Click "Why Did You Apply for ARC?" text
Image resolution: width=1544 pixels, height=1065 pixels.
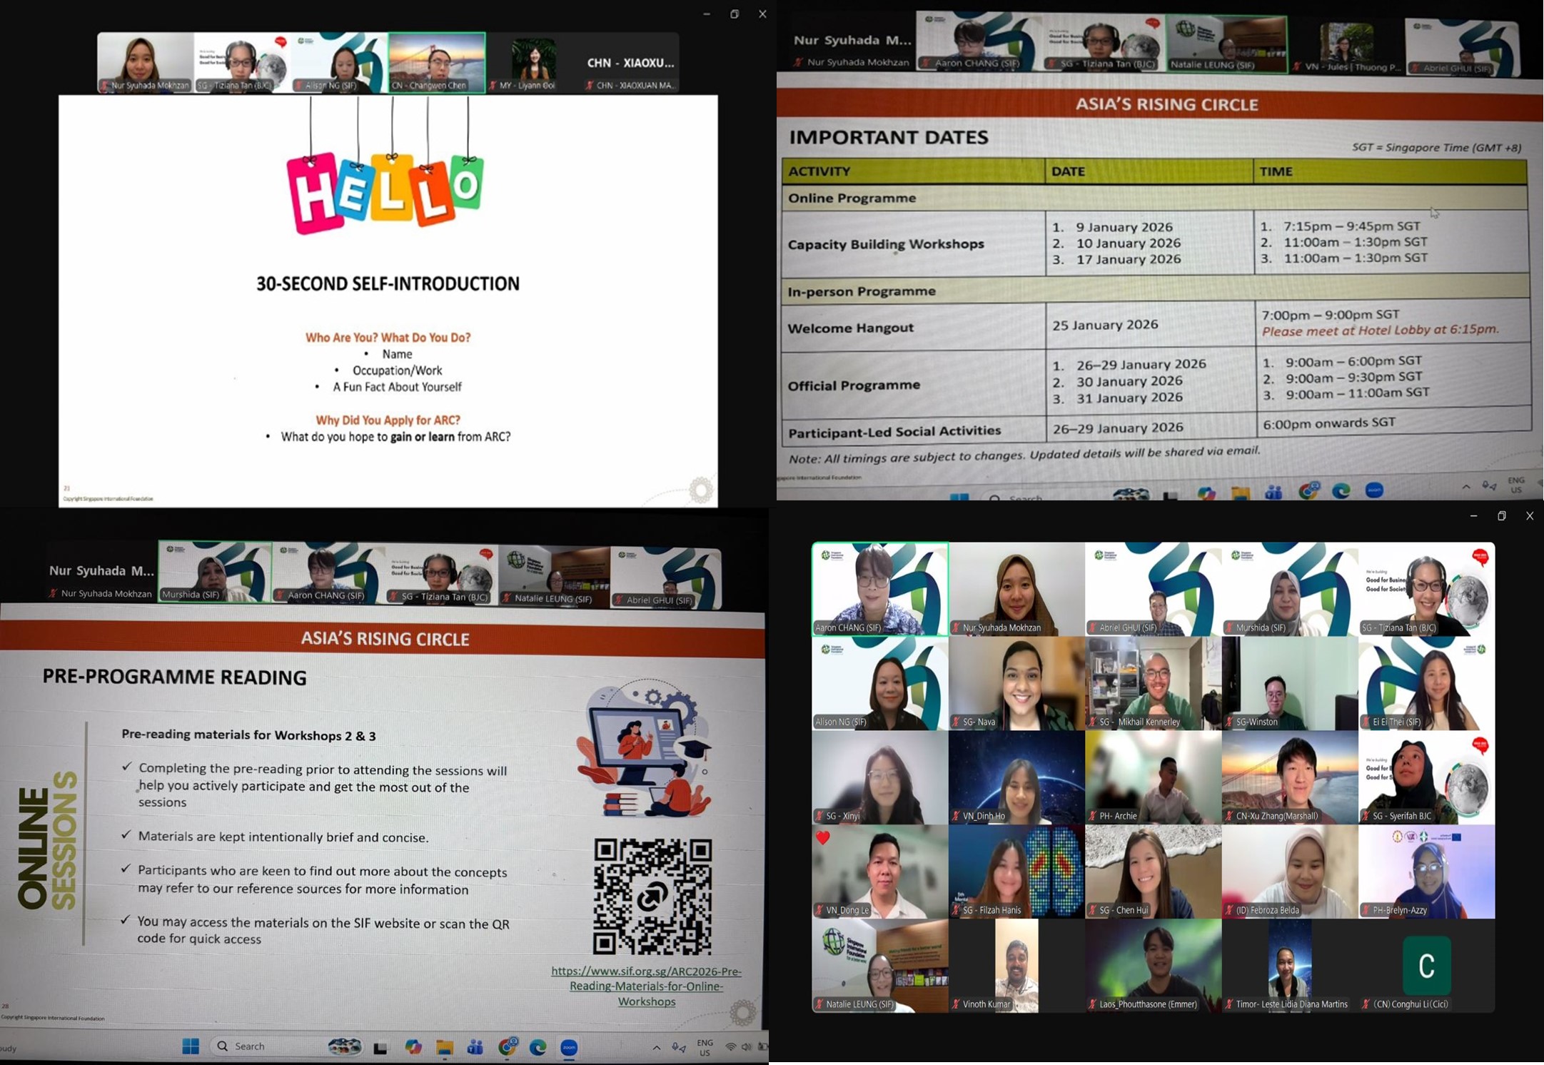388,420
